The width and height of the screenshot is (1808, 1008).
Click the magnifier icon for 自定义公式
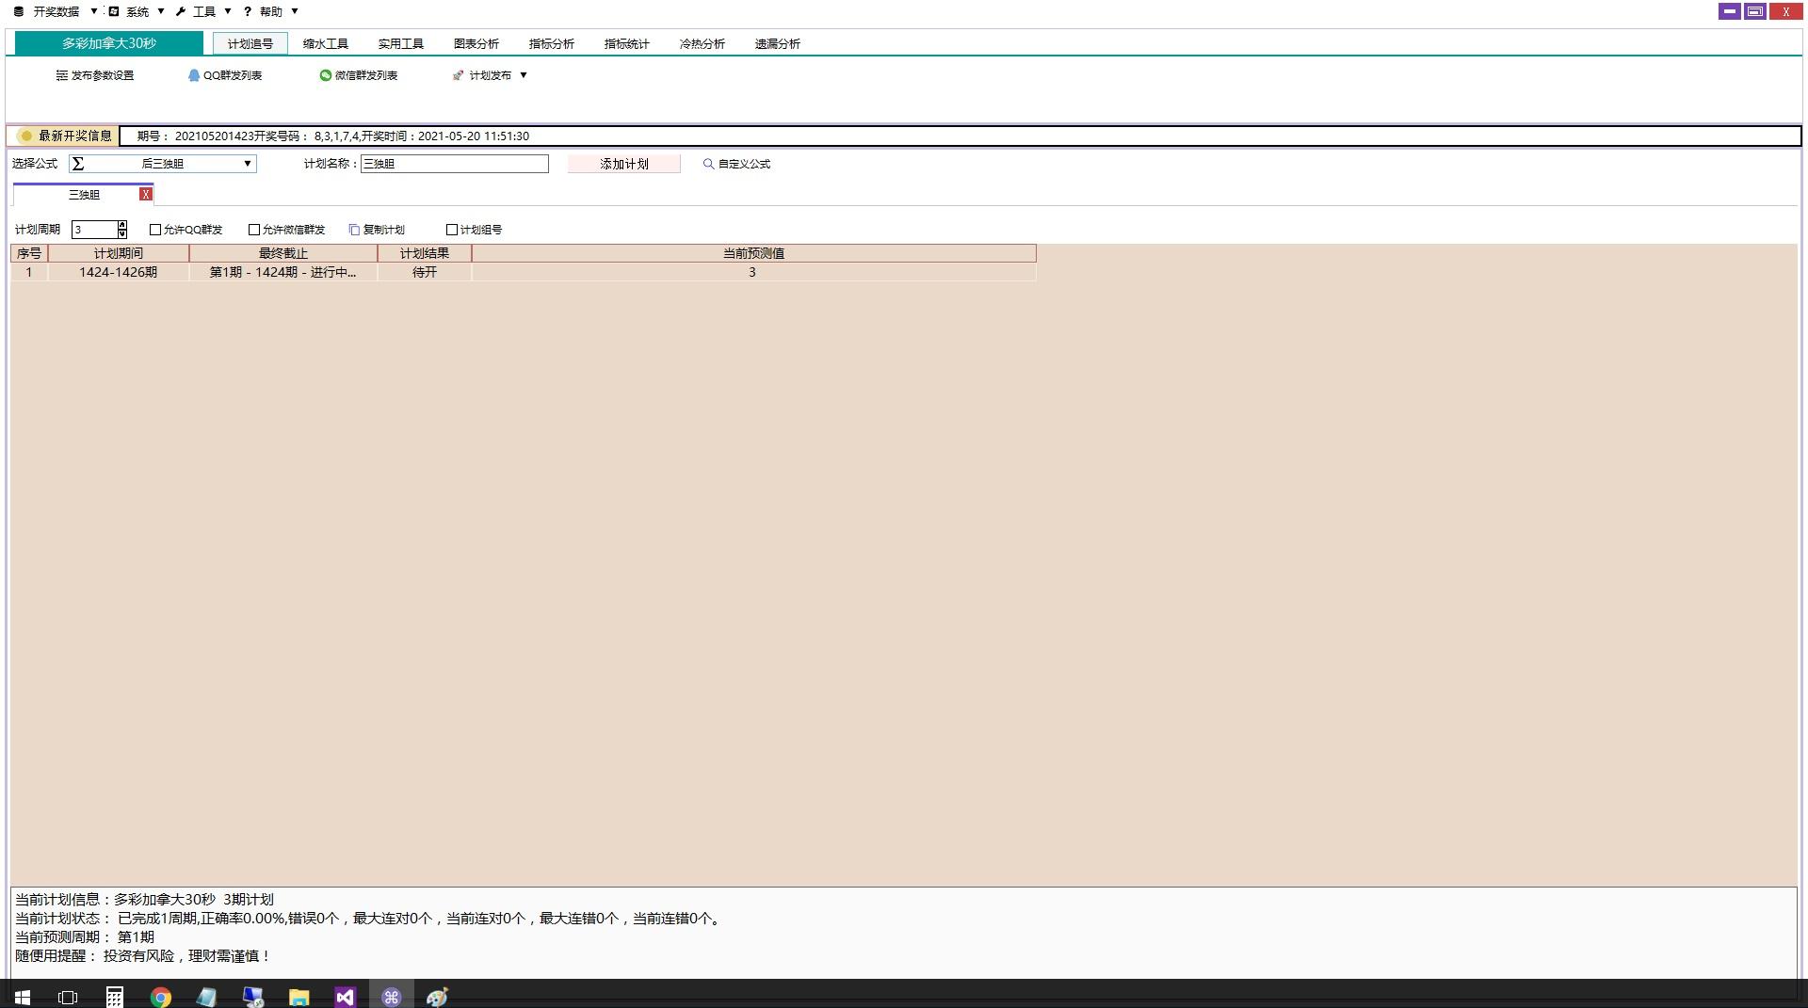pos(709,164)
